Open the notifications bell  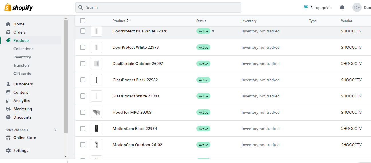tap(342, 8)
